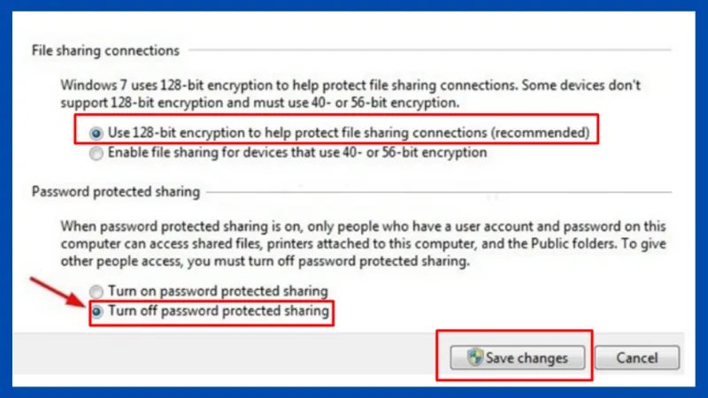The height and width of the screenshot is (398, 708).
Task: Click the red arrow pointing at sharing option
Action: point(56,294)
